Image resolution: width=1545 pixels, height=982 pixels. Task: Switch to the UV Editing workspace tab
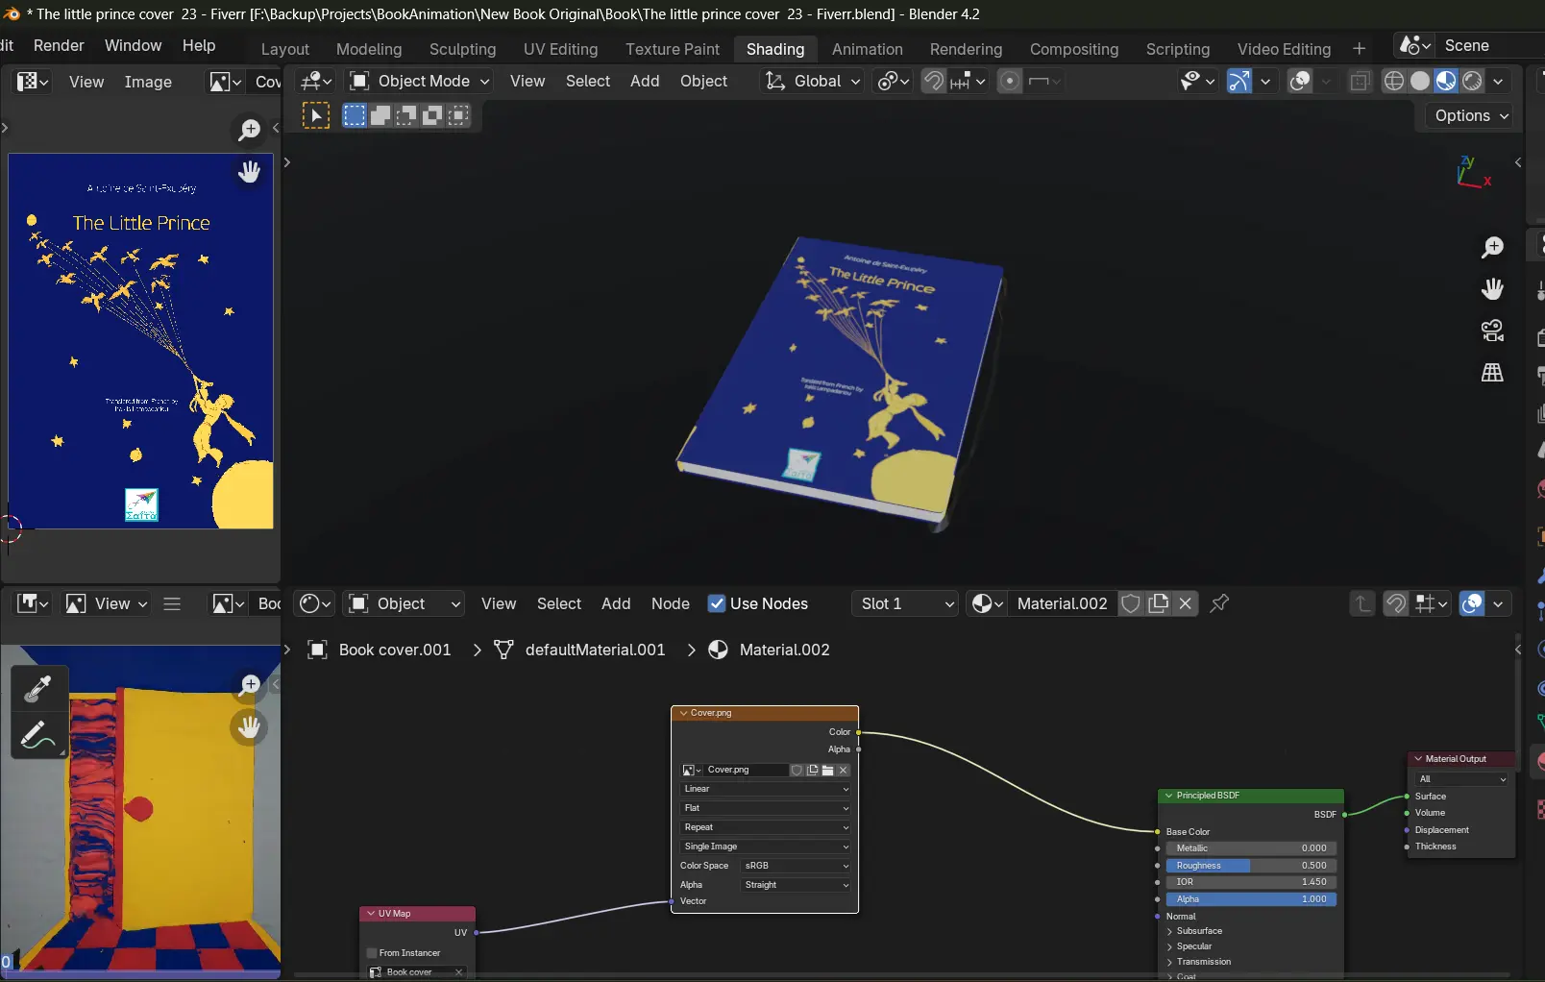pos(560,49)
